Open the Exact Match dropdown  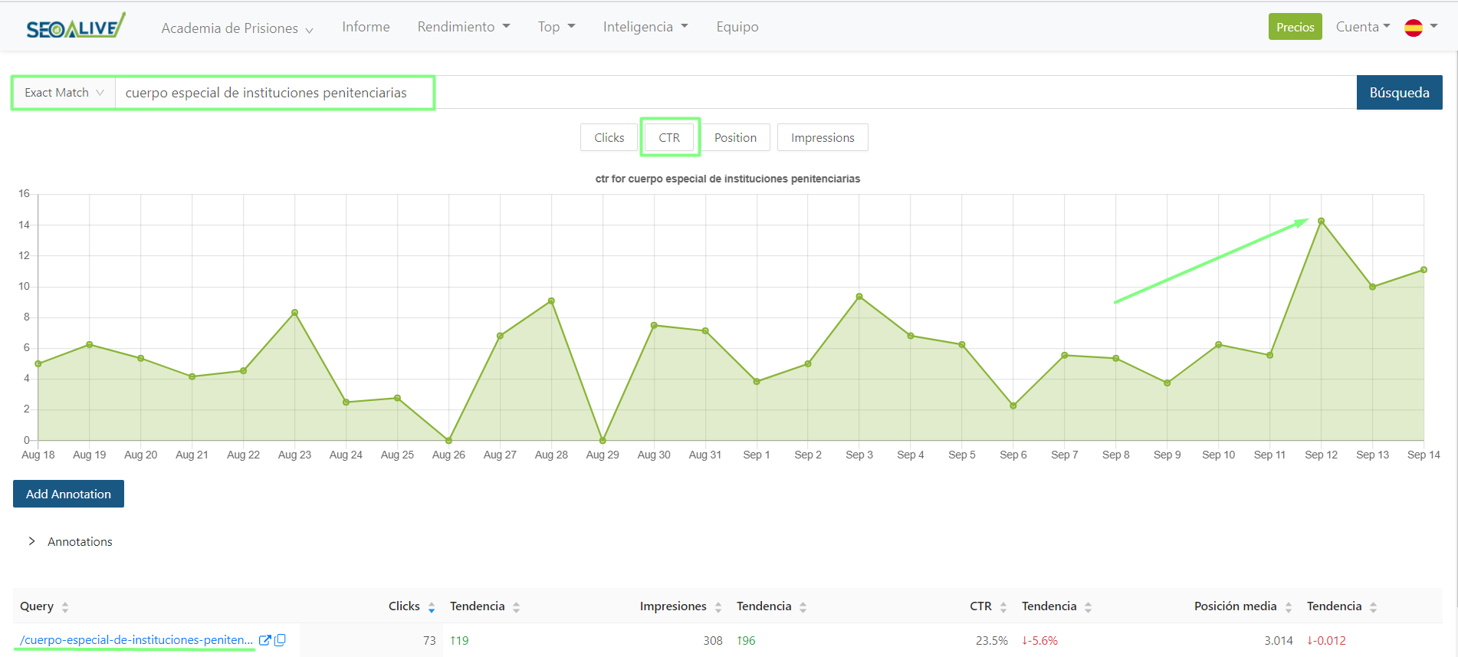point(64,93)
